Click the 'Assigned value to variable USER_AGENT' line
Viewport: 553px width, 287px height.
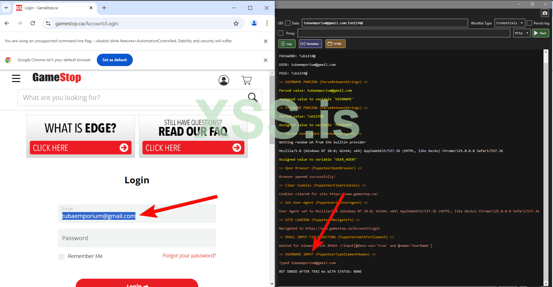[x=318, y=159]
